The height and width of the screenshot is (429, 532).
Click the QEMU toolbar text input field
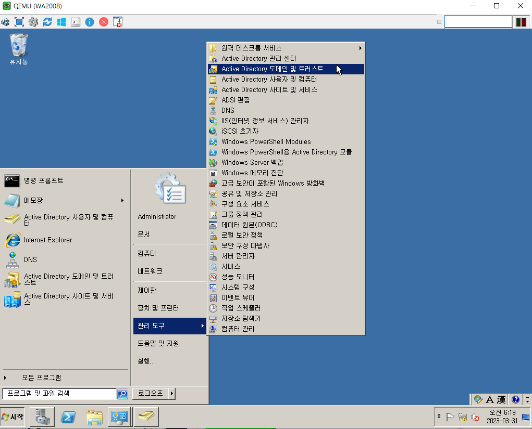[478, 22]
